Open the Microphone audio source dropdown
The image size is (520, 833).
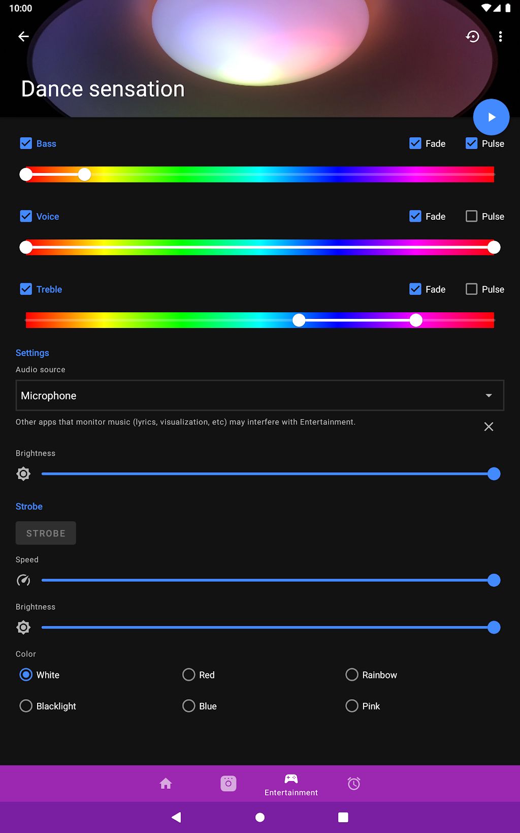click(260, 395)
